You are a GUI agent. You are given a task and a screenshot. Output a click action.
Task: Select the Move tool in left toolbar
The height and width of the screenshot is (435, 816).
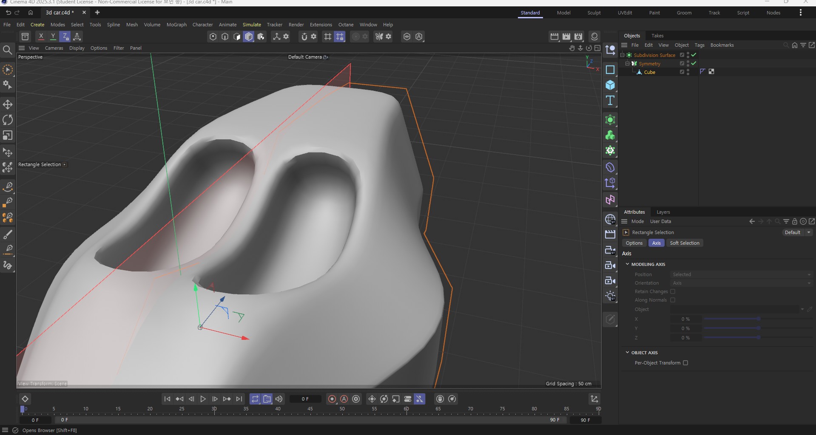(8, 105)
